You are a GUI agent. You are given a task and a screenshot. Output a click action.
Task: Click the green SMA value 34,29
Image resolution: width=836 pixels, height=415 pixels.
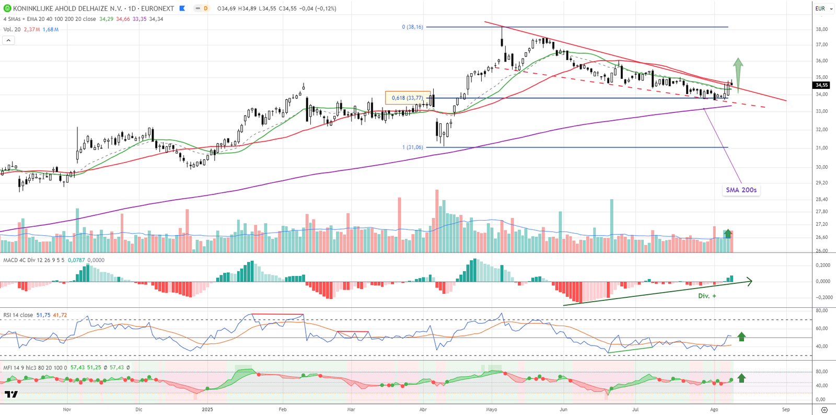106,19
